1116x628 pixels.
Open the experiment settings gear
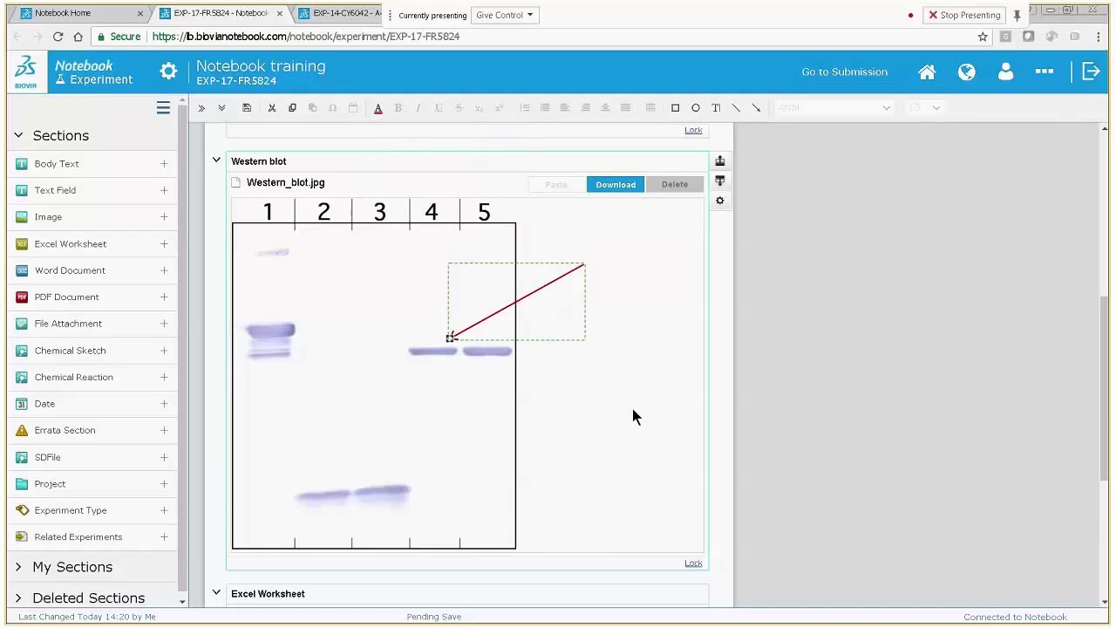[x=168, y=72]
